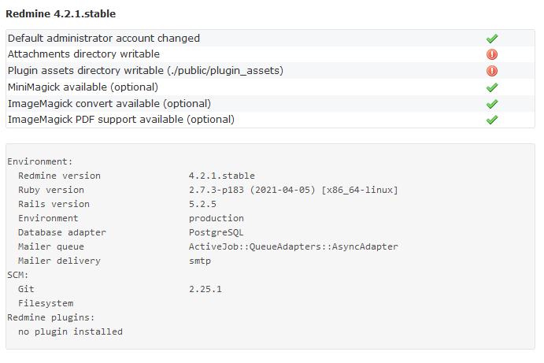544x363 pixels.
Task: Click the 'Git' SCM entry
Action: tap(26, 289)
